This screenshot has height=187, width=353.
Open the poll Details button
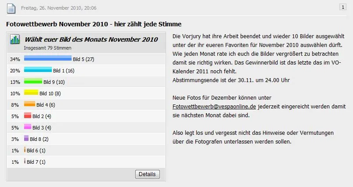147,174
